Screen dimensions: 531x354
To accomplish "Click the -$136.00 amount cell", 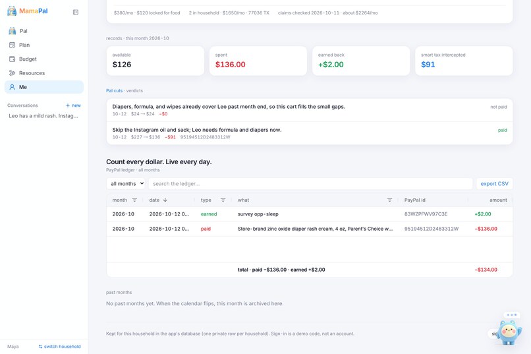I will [x=486, y=229].
